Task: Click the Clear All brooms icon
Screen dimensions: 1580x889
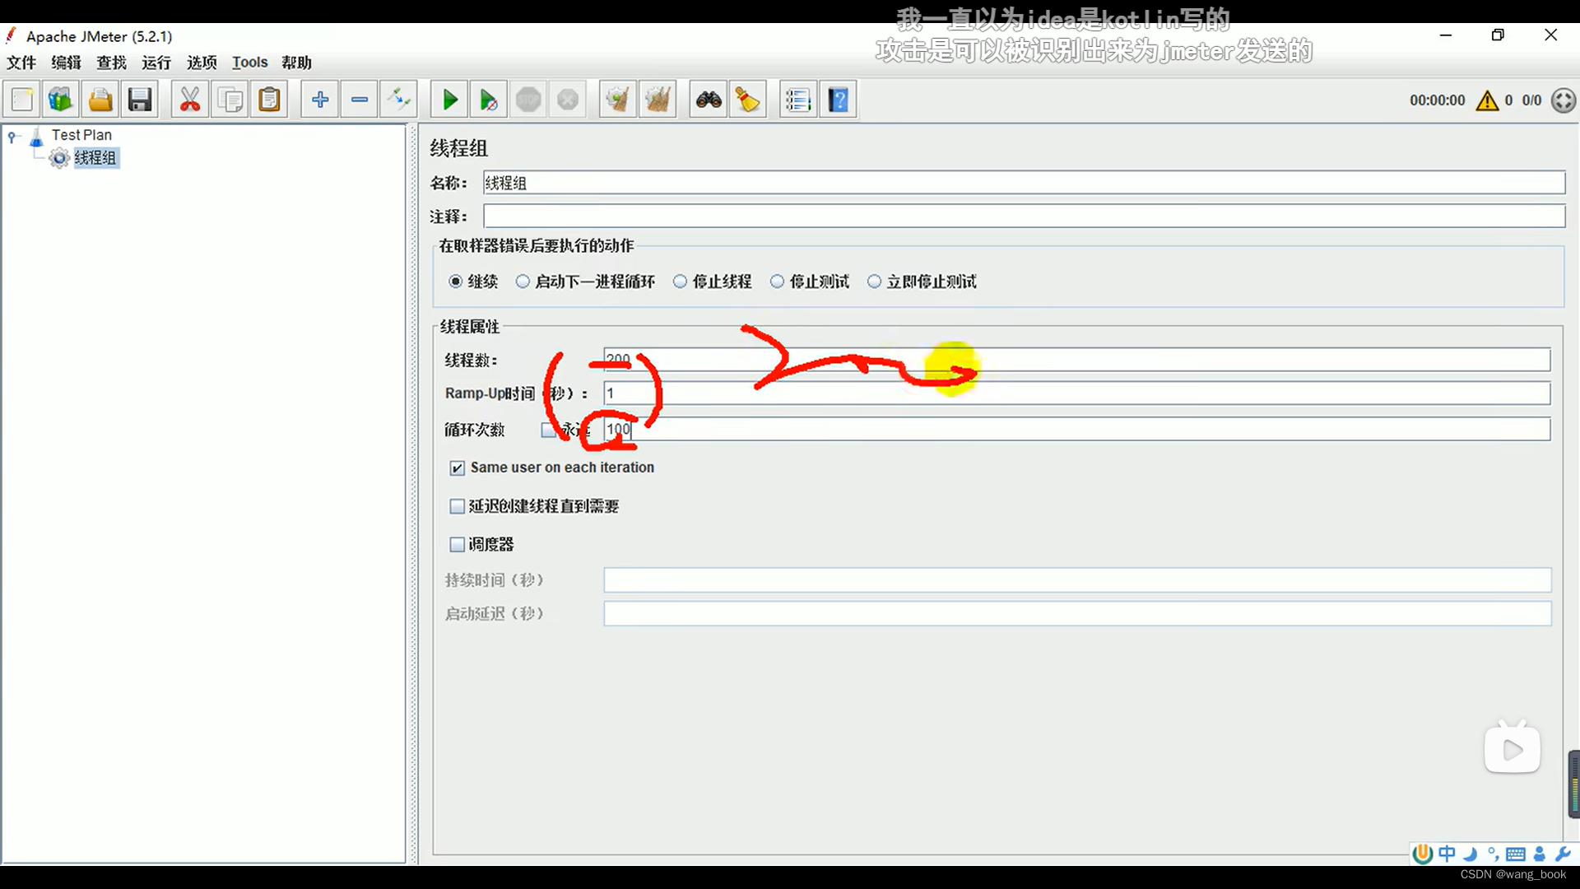Action: pos(658,100)
